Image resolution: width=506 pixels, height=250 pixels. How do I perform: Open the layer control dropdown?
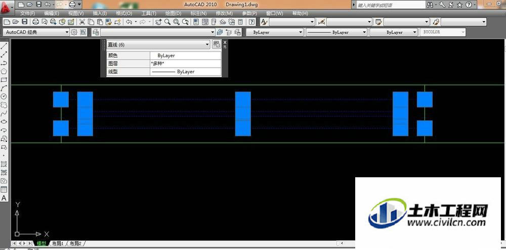click(x=158, y=32)
